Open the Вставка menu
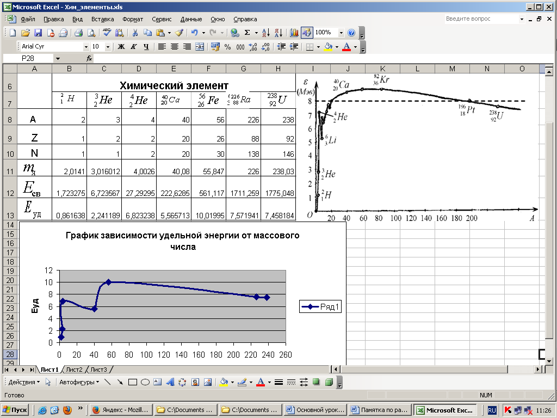557x418 pixels. click(102, 19)
